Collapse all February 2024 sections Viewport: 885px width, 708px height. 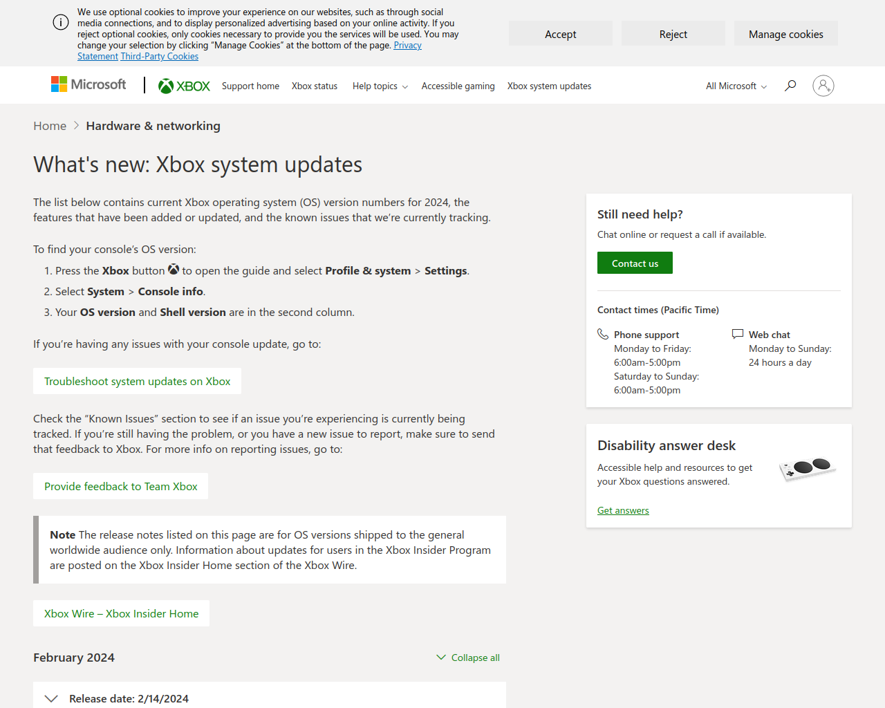[468, 658]
